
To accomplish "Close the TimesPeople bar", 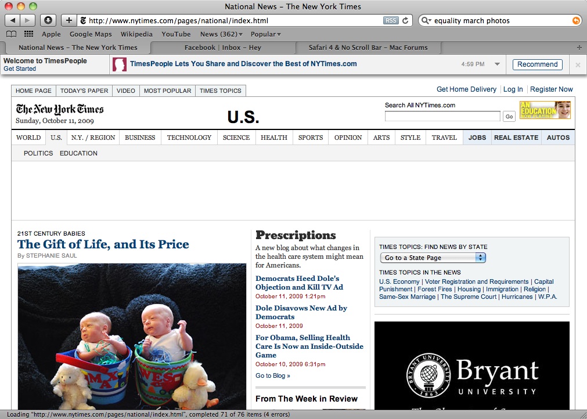I will pos(578,65).
